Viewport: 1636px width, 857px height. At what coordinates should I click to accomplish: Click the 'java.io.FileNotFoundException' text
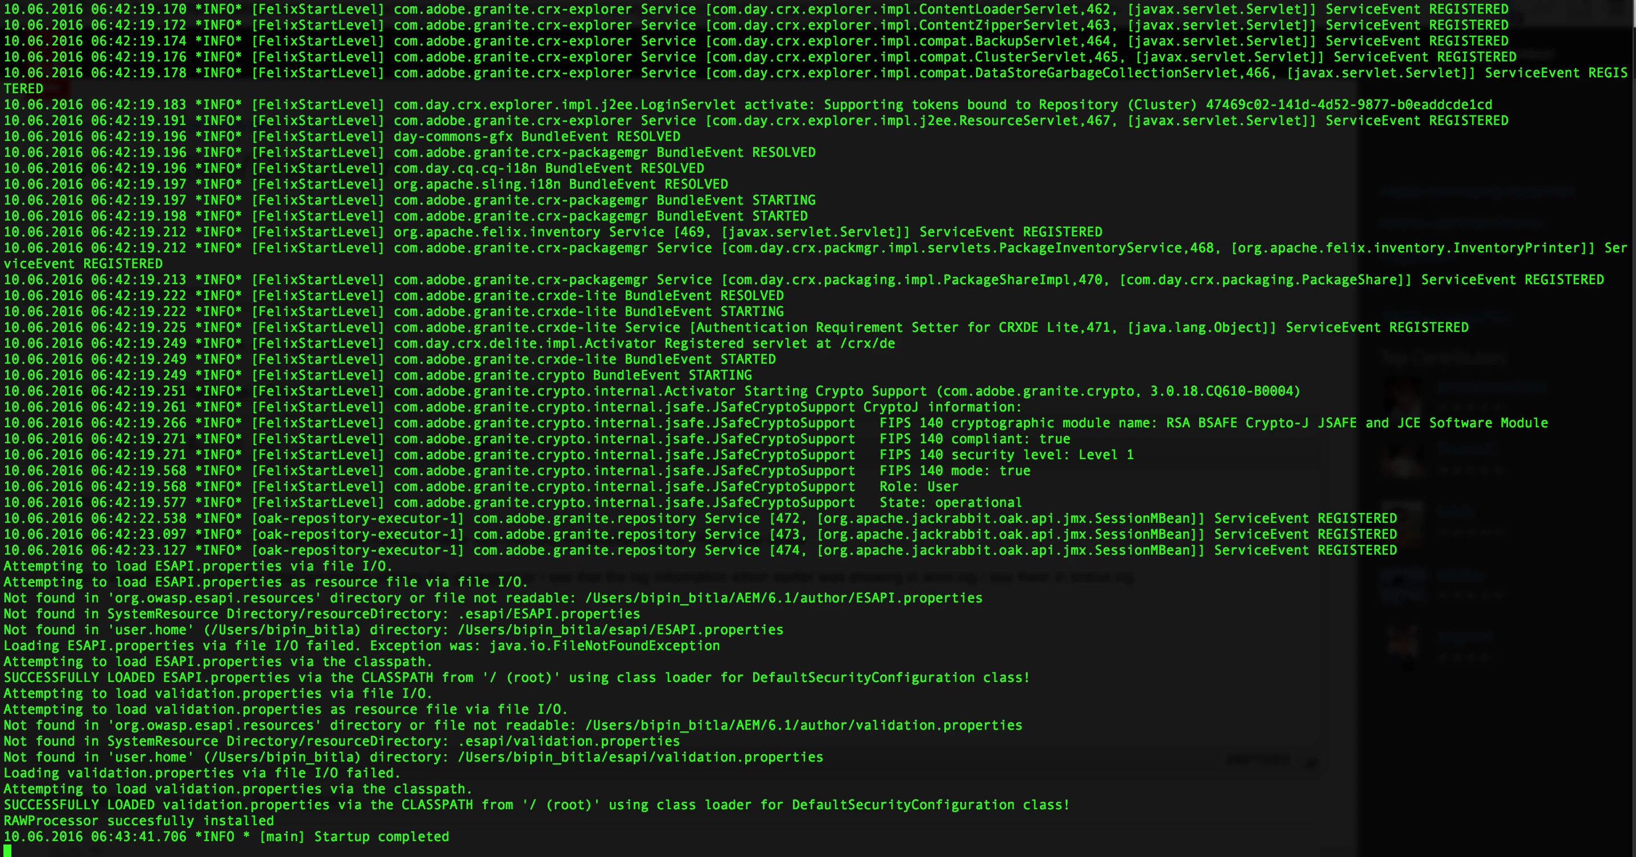(x=604, y=646)
